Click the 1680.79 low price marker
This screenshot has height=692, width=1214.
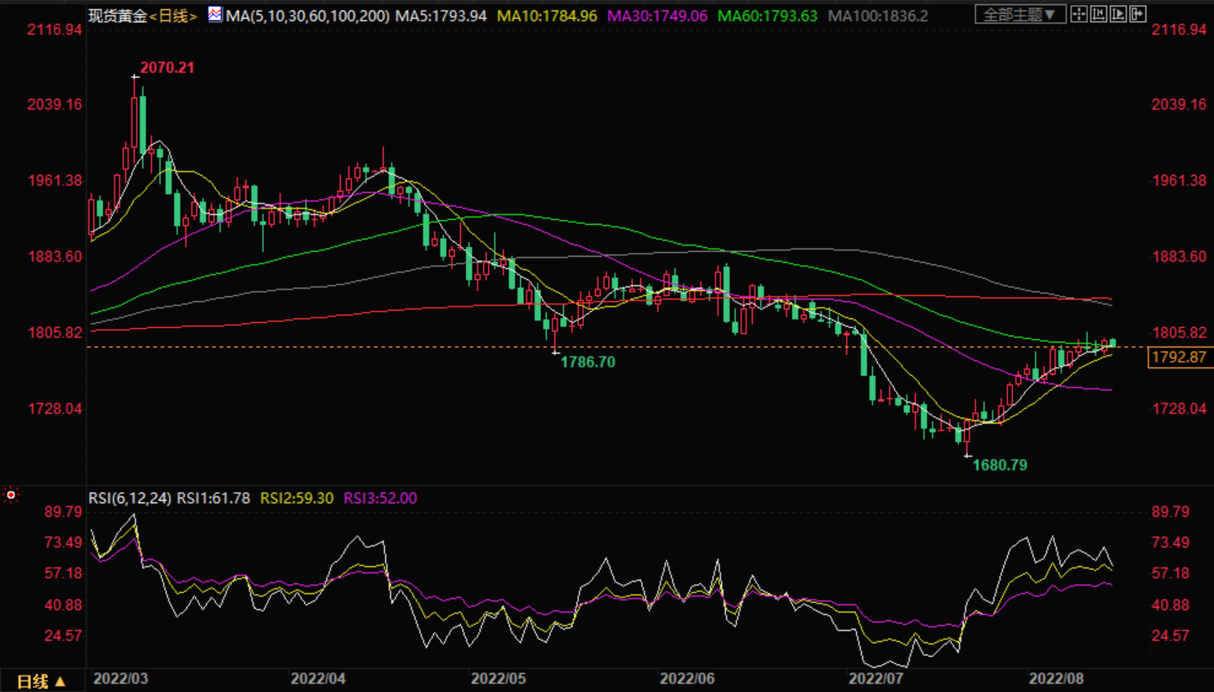[x=999, y=465]
